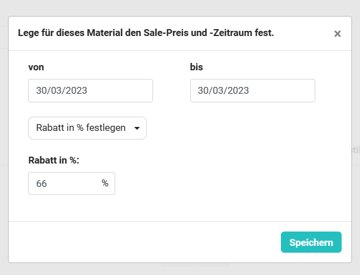Select the 'von' start date field

click(91, 90)
